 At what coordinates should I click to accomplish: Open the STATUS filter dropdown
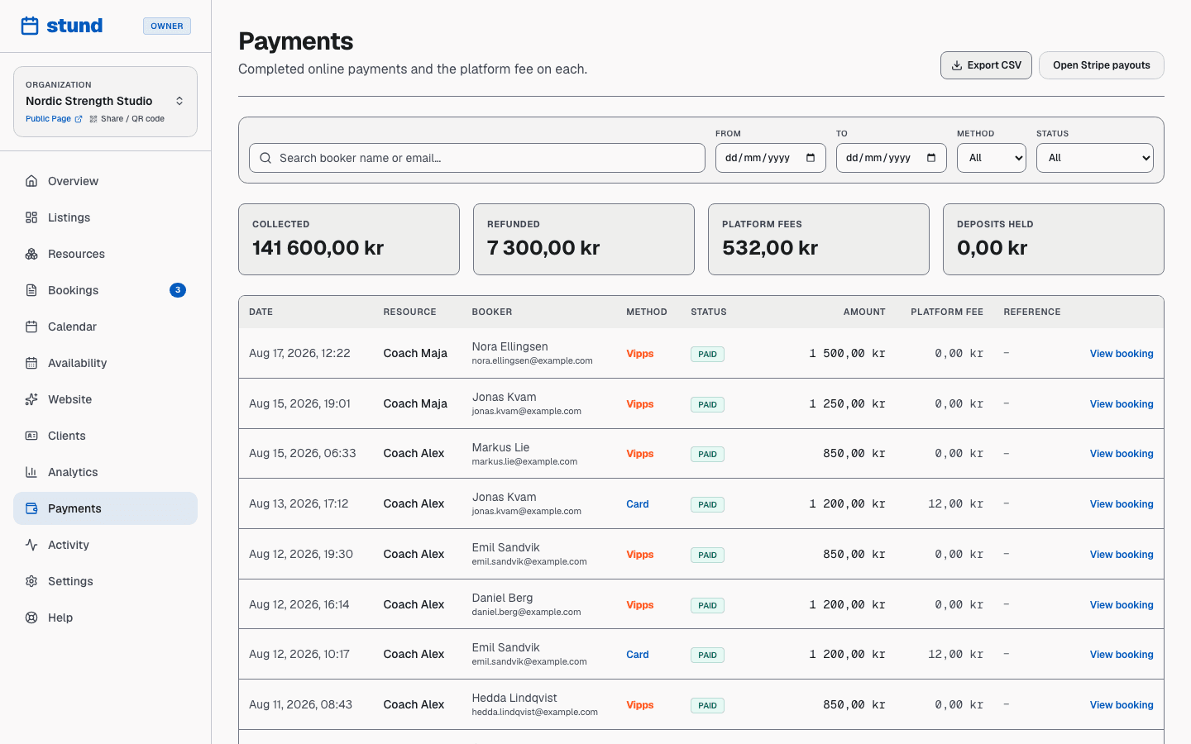click(x=1095, y=158)
